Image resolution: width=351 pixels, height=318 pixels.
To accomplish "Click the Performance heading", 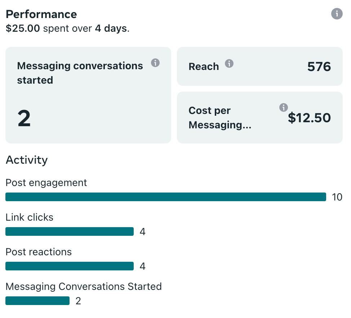I will (x=41, y=14).
